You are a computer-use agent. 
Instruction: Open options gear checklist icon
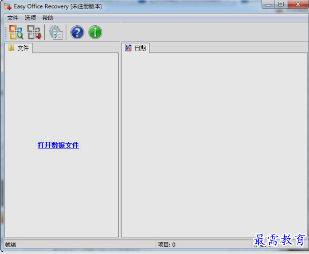pyautogui.click(x=56, y=33)
